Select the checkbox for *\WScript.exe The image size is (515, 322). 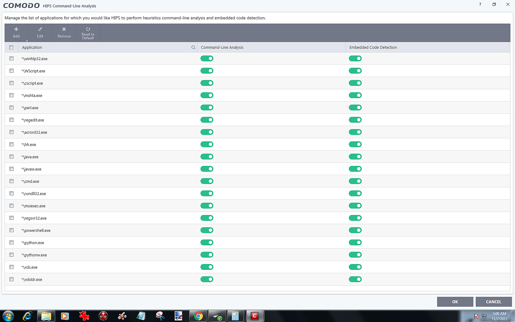tap(12, 71)
